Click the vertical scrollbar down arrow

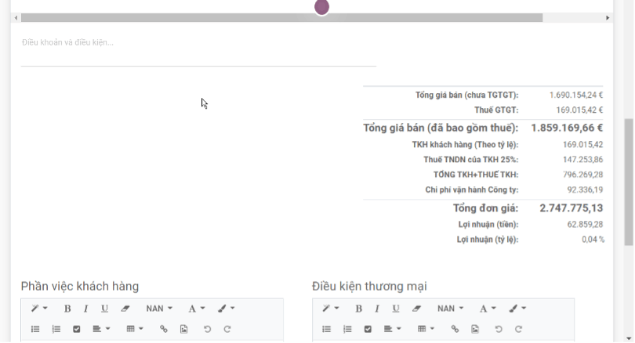629,338
